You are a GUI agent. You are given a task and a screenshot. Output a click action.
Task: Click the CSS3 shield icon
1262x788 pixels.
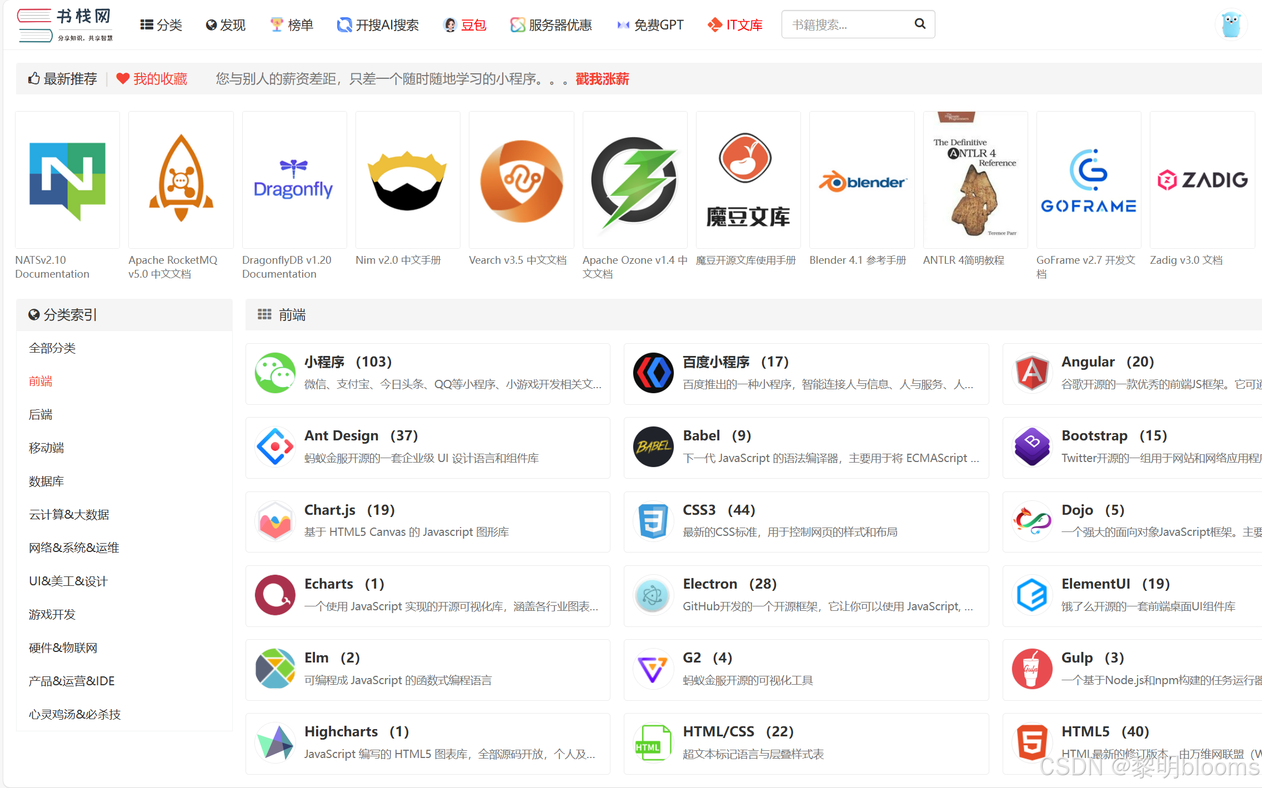pos(653,521)
